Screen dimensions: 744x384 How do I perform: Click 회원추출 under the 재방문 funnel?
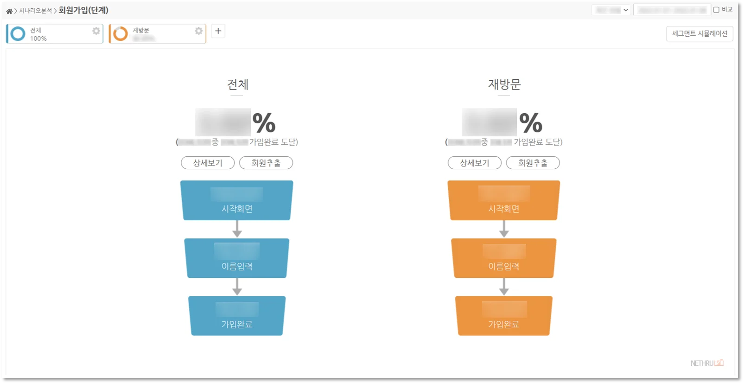coord(533,163)
